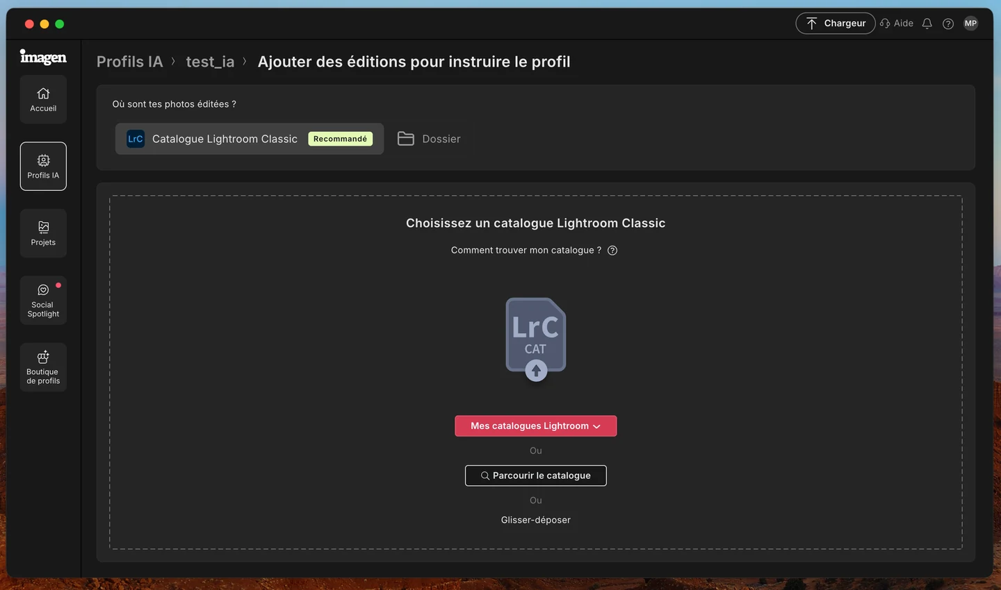Open Social Spotlight in the sidebar

coord(43,301)
